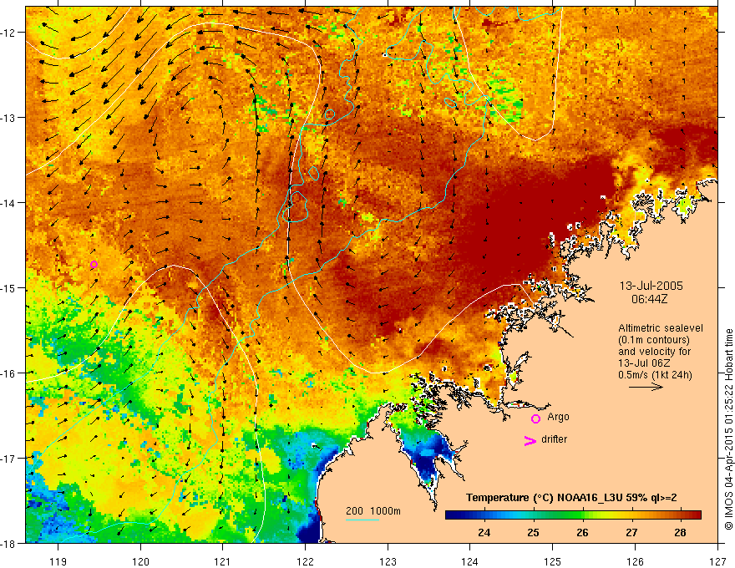Image resolution: width=735 pixels, height=568 pixels.
Task: Click the IMOS copyright timestamp text
Action: (728, 429)
